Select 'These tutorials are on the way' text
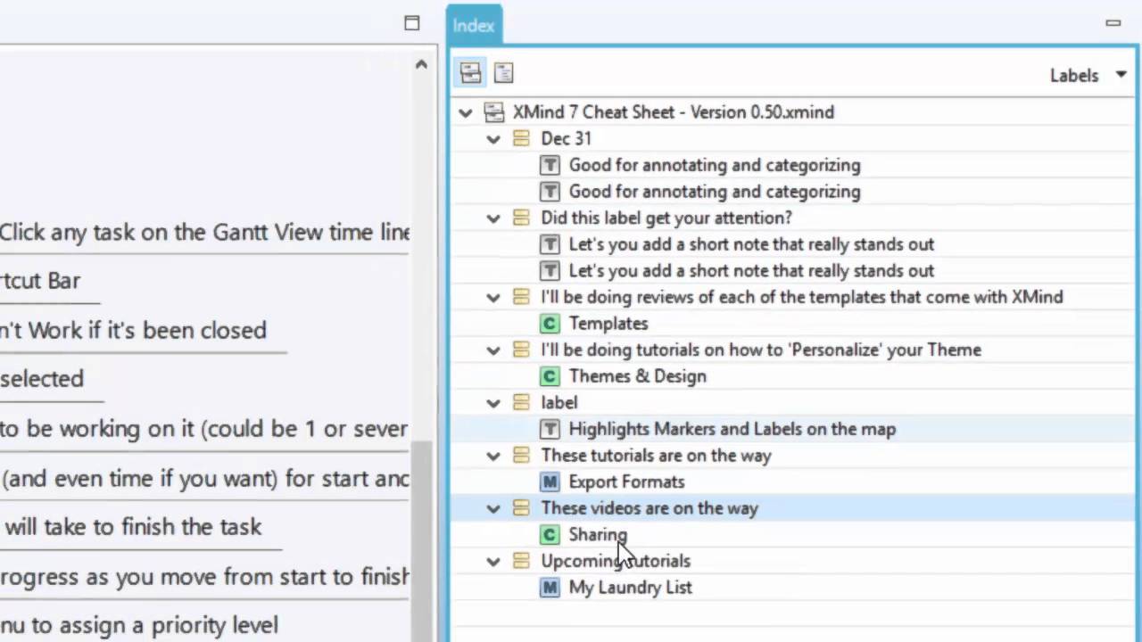Image resolution: width=1142 pixels, height=642 pixels. click(657, 455)
